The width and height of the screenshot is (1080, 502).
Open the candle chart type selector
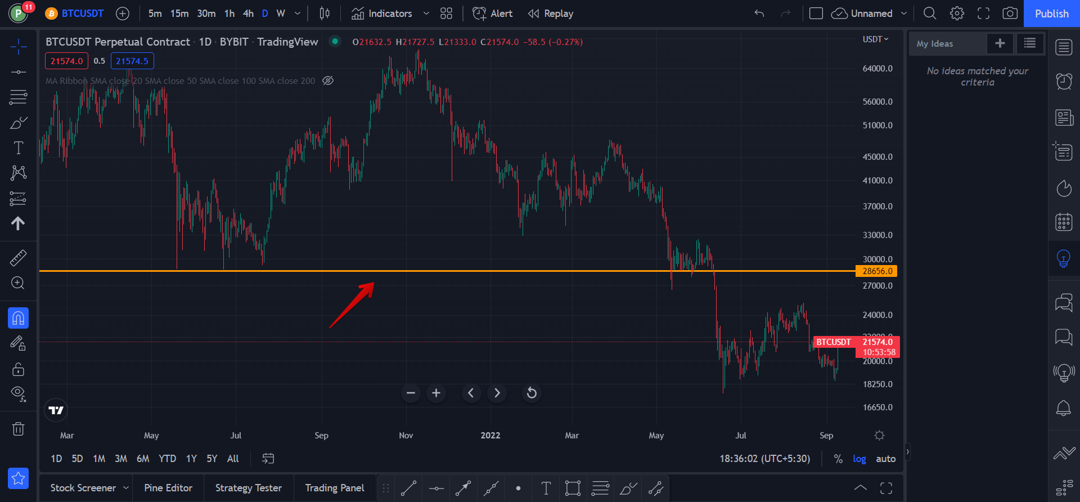[x=325, y=14]
